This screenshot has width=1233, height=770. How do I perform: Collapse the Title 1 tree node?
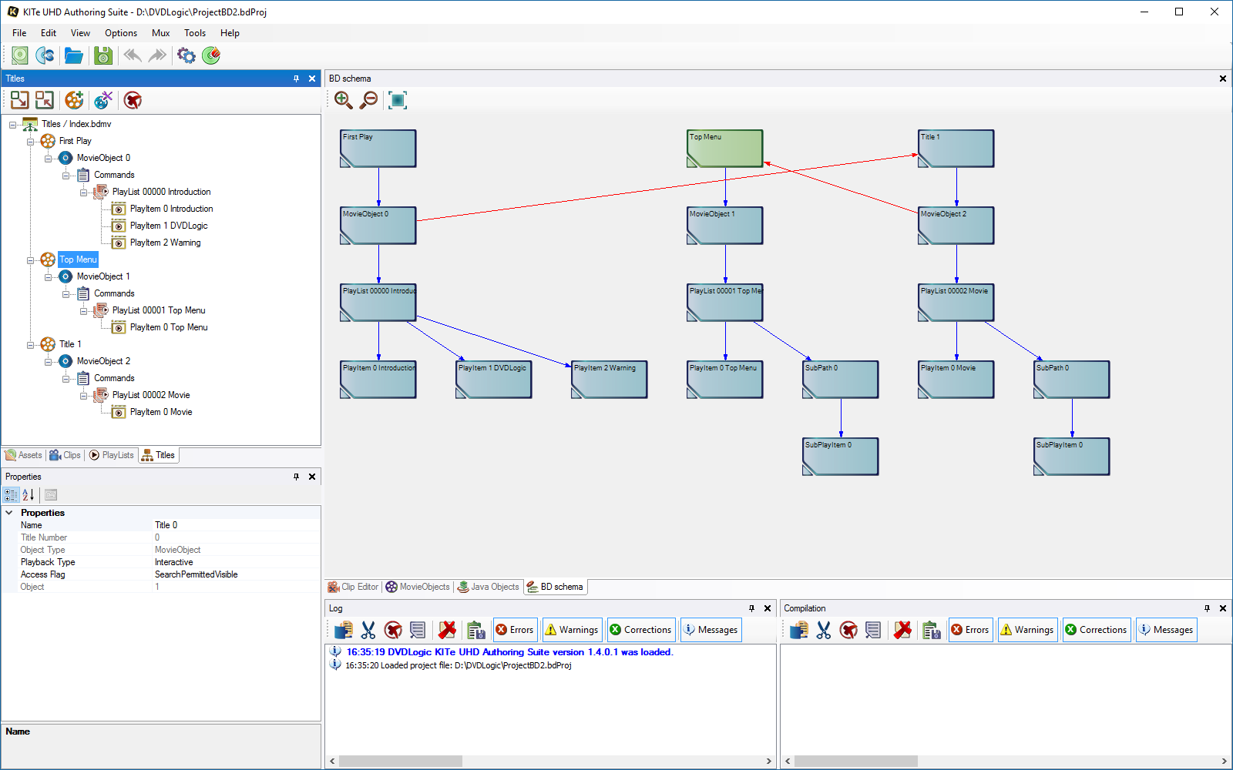tap(31, 345)
